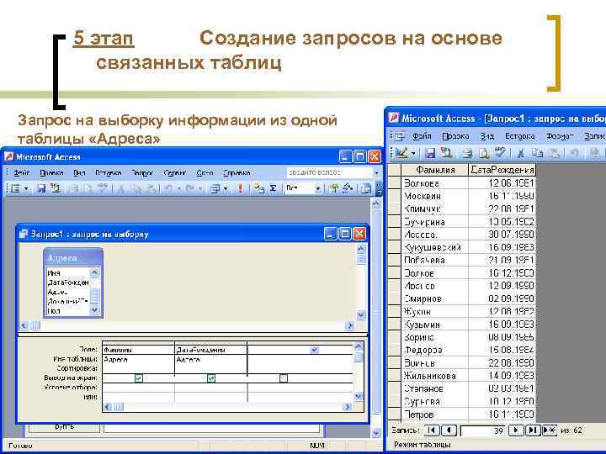
Task: Go to first record navigation button
Action: (432, 430)
